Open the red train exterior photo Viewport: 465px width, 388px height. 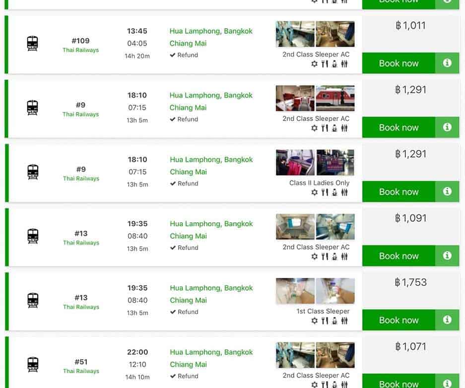(x=335, y=98)
